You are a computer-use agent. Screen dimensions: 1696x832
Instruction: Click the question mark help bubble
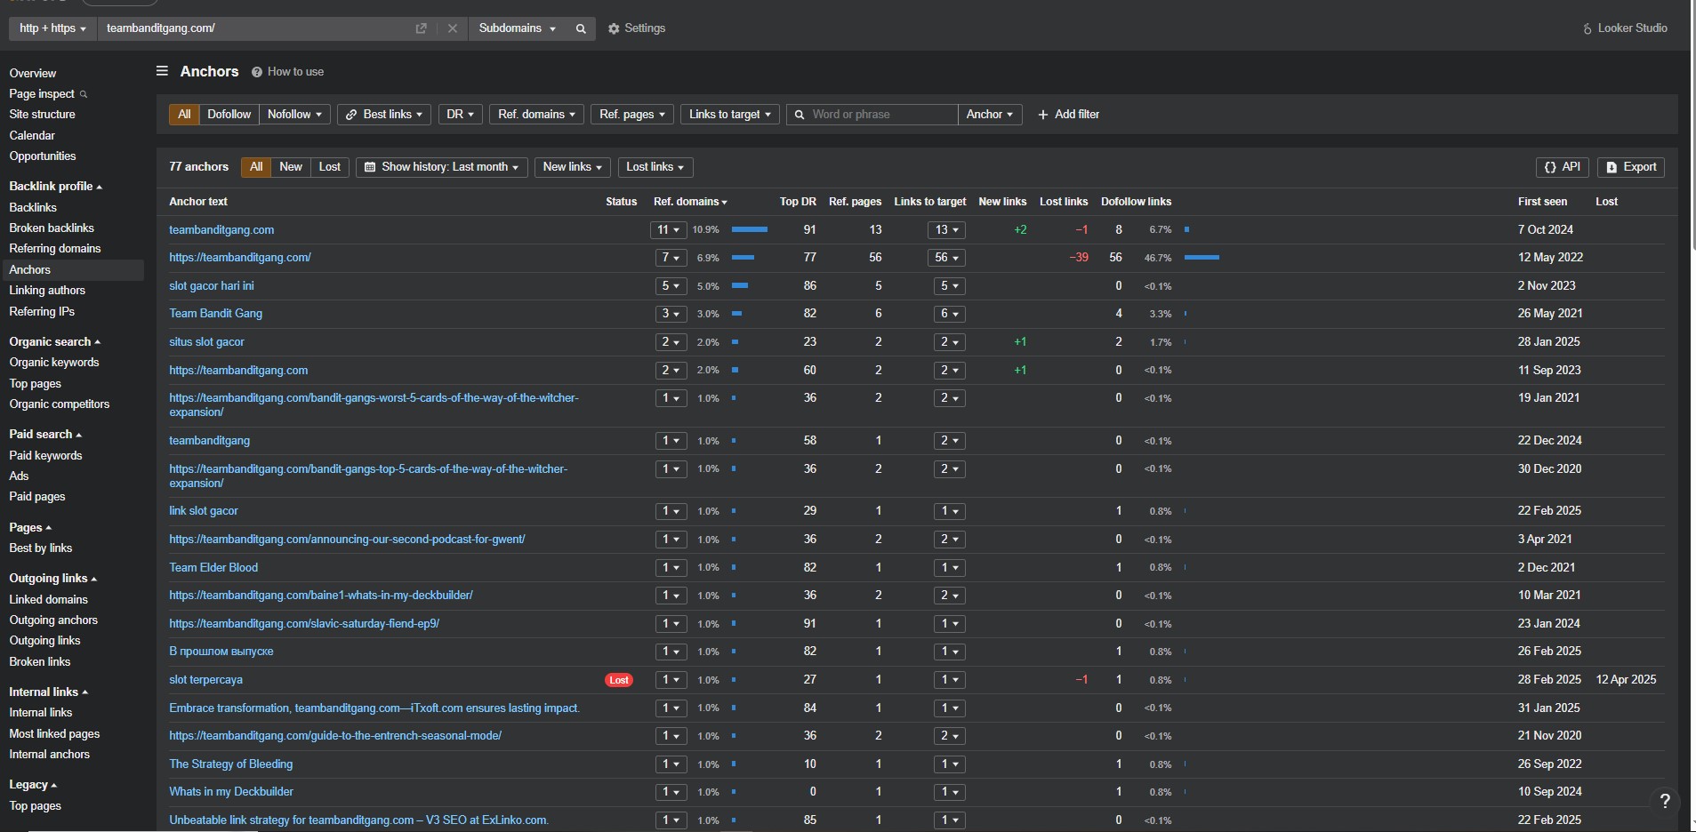pos(1665,800)
